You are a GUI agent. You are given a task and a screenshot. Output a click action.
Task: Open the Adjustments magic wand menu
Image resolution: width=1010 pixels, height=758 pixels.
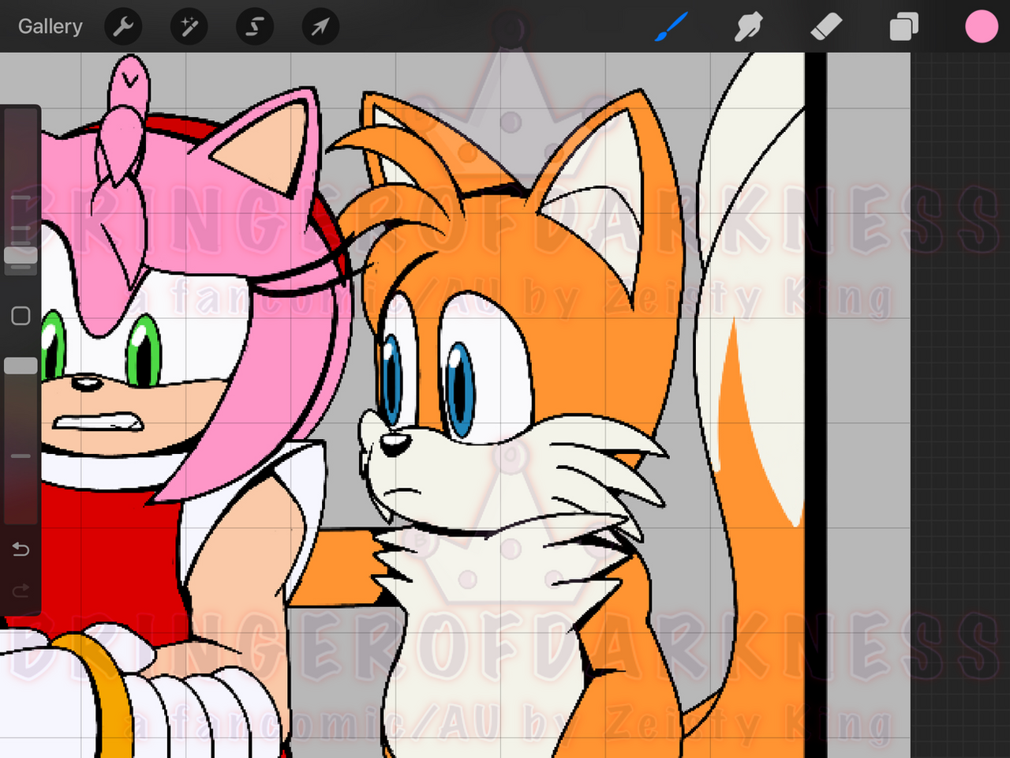tap(189, 27)
